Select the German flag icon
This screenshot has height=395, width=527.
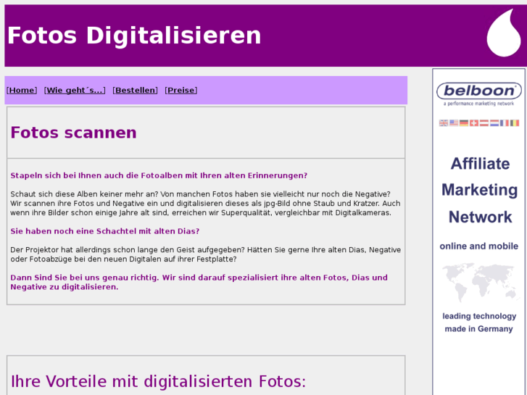[x=464, y=123]
